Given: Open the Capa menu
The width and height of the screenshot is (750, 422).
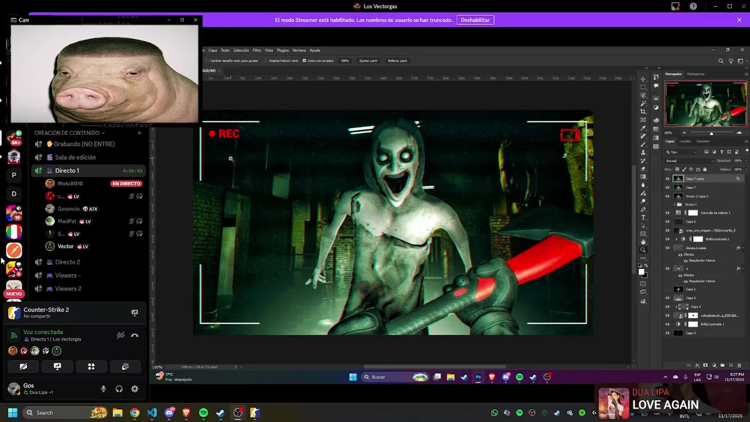Looking at the screenshot, I should pos(213,50).
